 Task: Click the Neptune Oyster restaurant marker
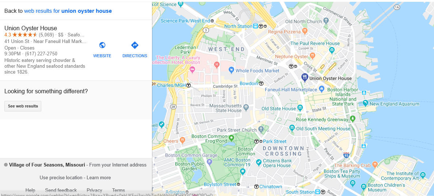pyautogui.click(x=312, y=55)
